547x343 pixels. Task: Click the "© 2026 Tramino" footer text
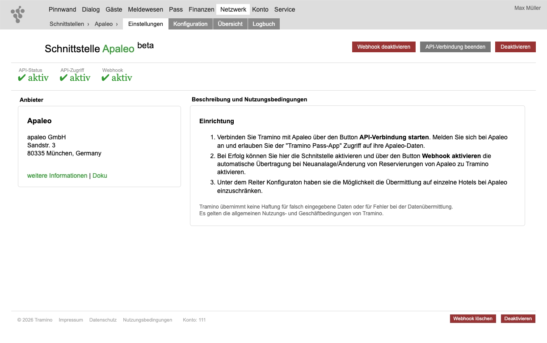[35, 320]
